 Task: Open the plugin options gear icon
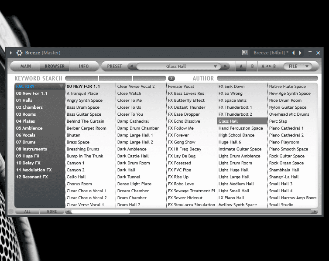point(20,53)
